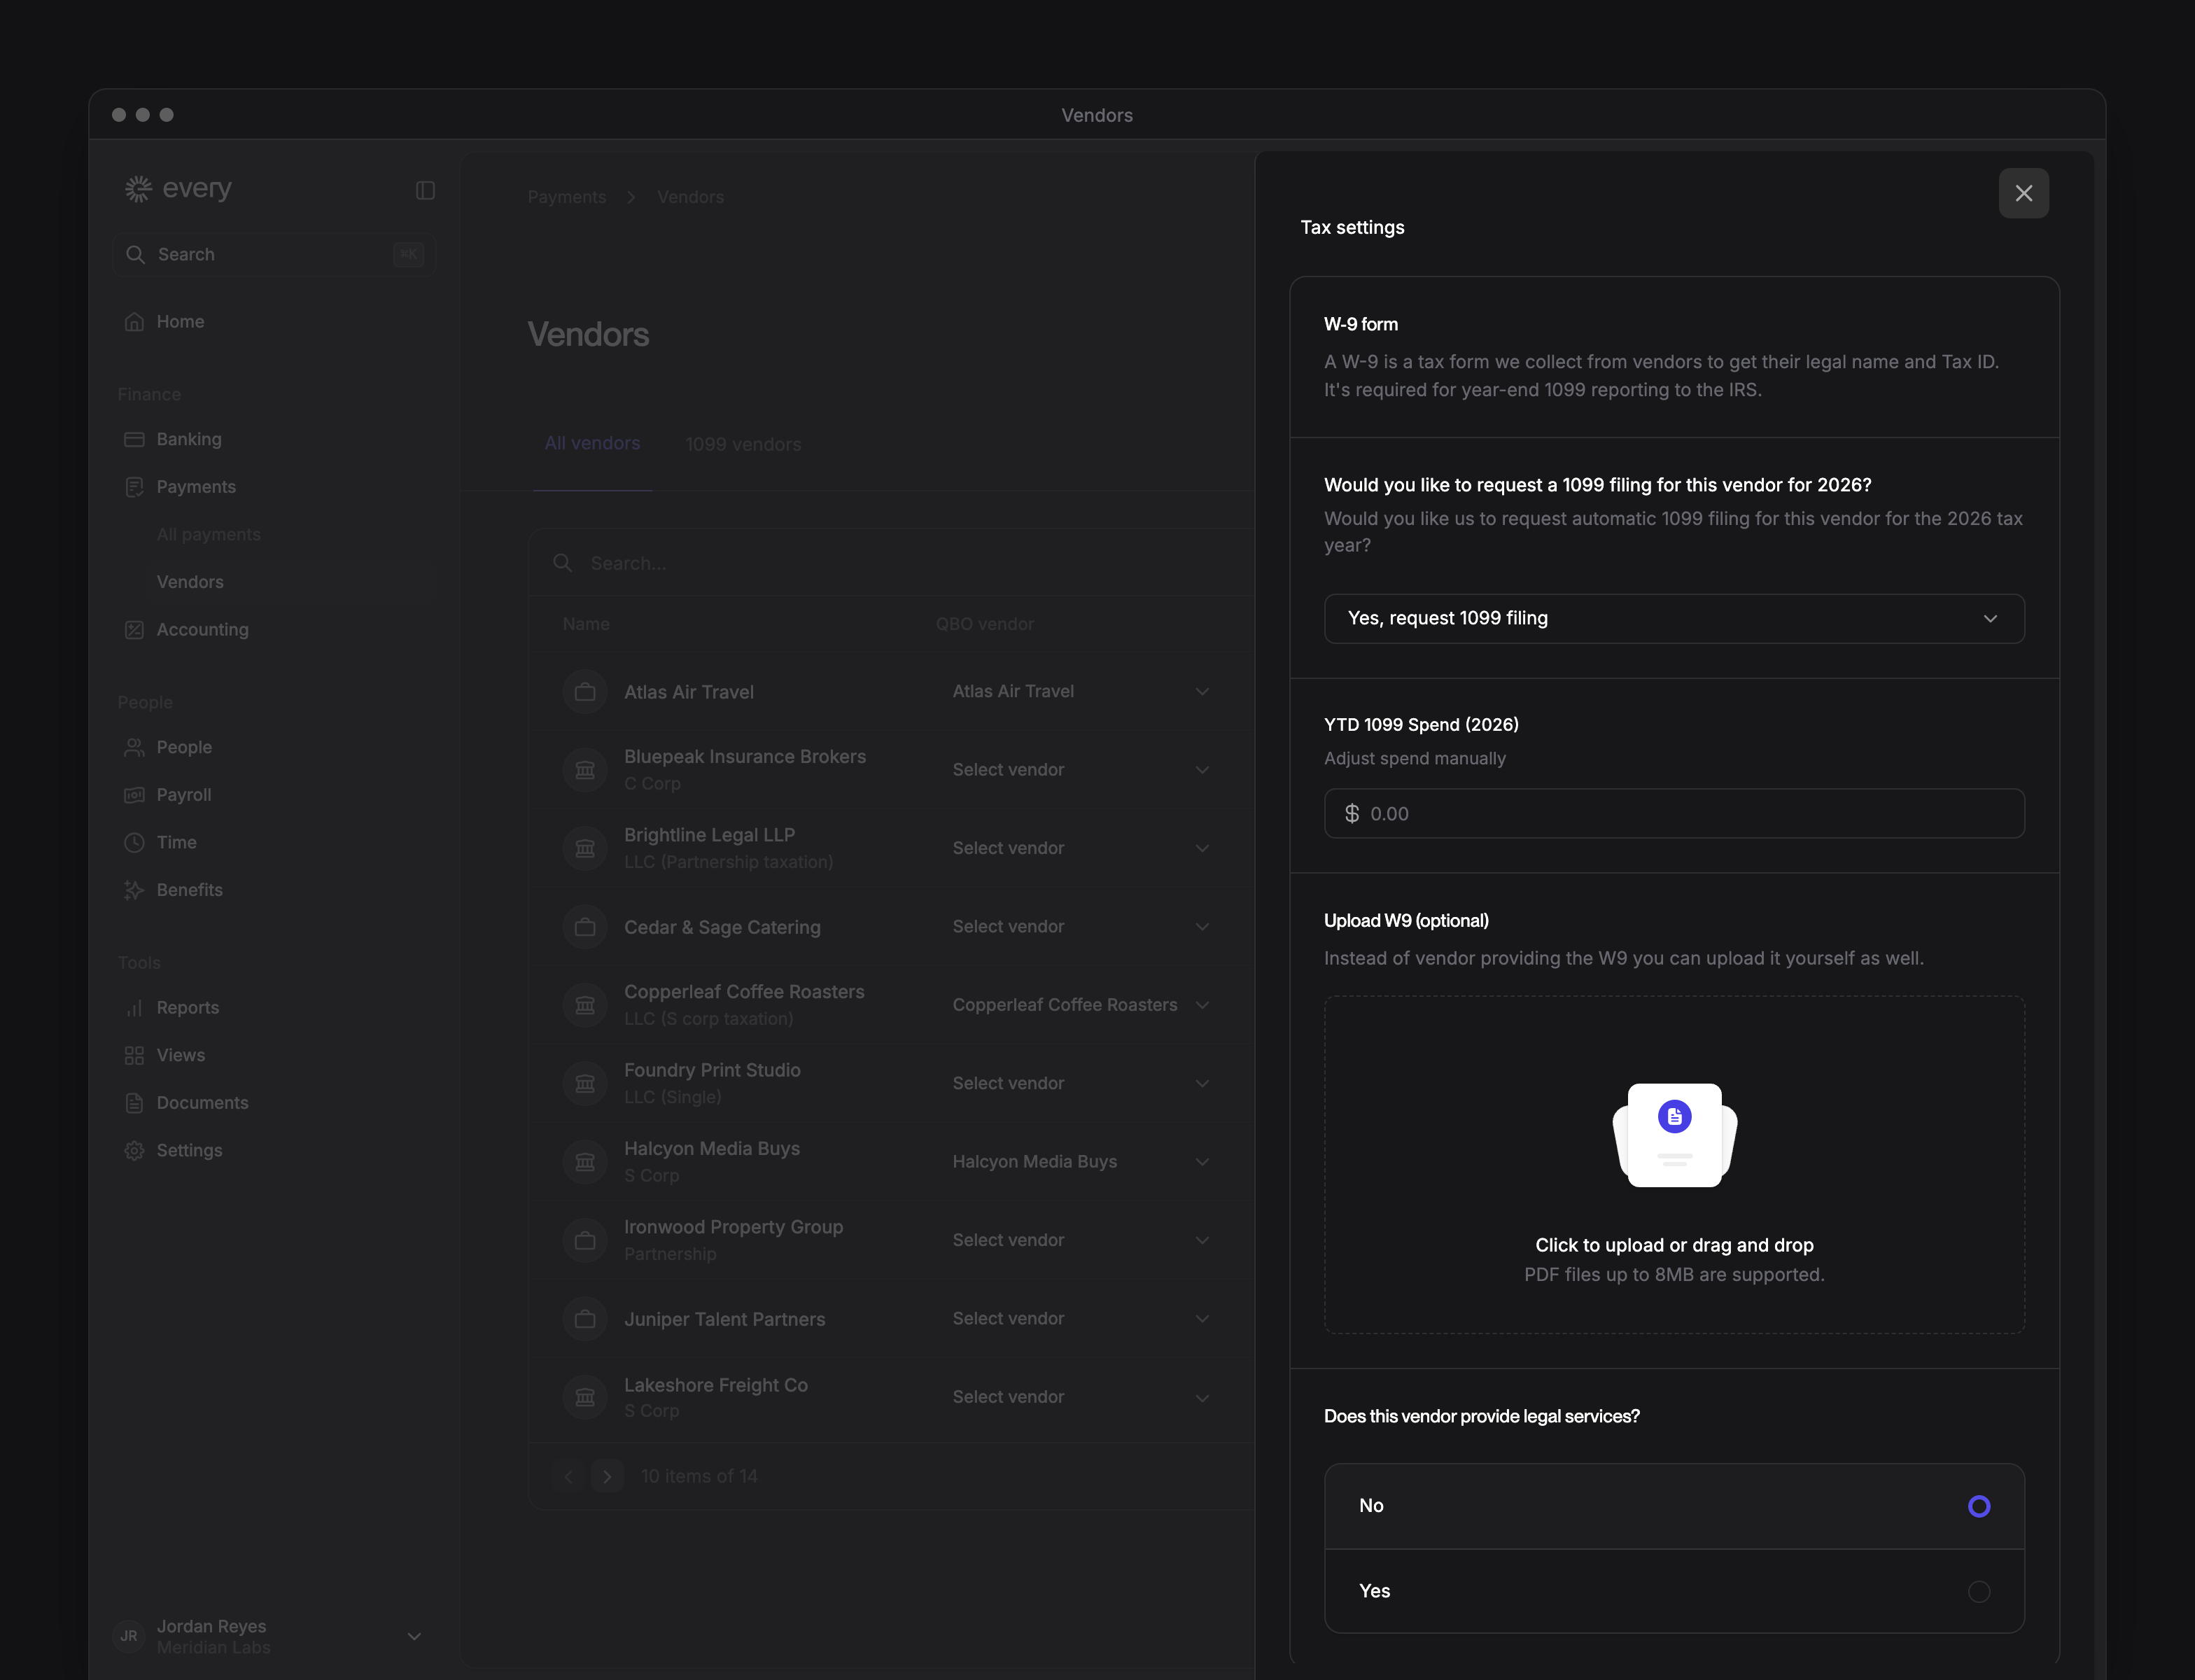Image resolution: width=2195 pixels, height=1680 pixels.
Task: Click the Halcyon Media Buys bank icon
Action: click(585, 1161)
